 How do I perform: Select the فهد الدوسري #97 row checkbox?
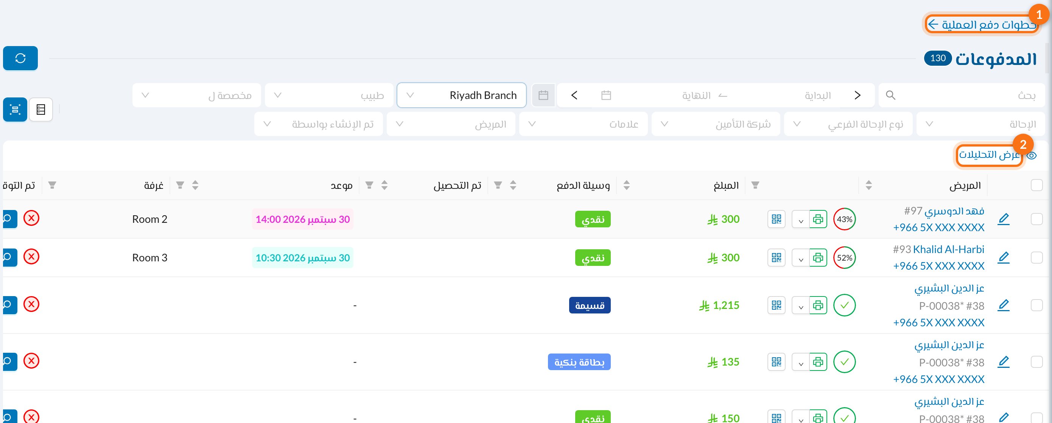(1036, 219)
